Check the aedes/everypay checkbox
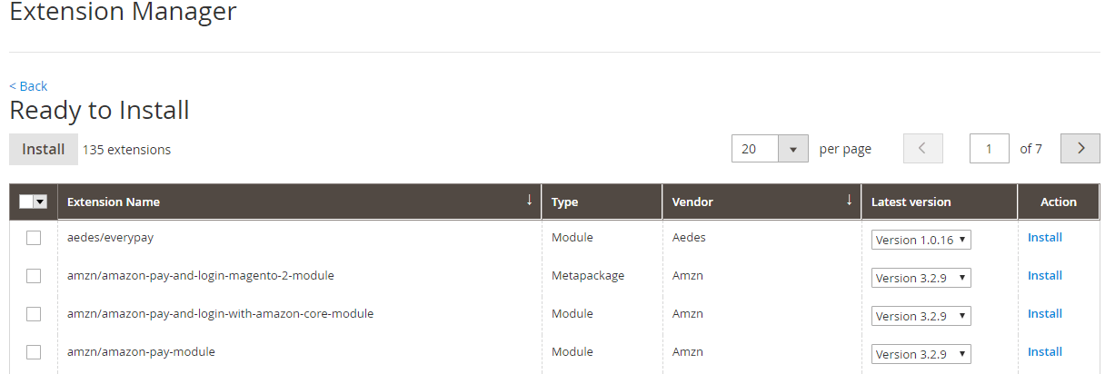This screenshot has width=1105, height=374. coord(34,238)
